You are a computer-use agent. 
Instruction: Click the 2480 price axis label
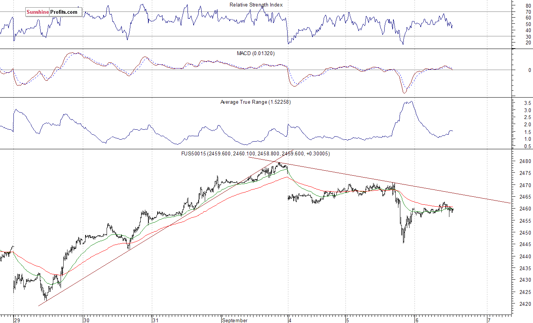tap(525, 161)
